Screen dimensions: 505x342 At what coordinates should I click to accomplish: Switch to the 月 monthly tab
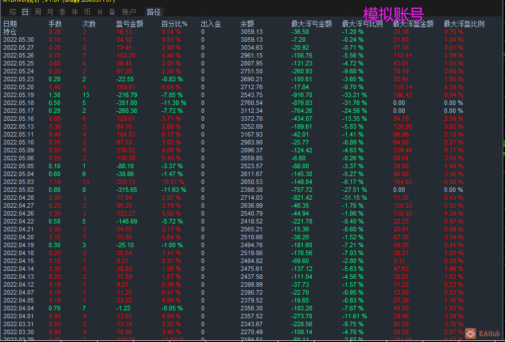(50, 12)
